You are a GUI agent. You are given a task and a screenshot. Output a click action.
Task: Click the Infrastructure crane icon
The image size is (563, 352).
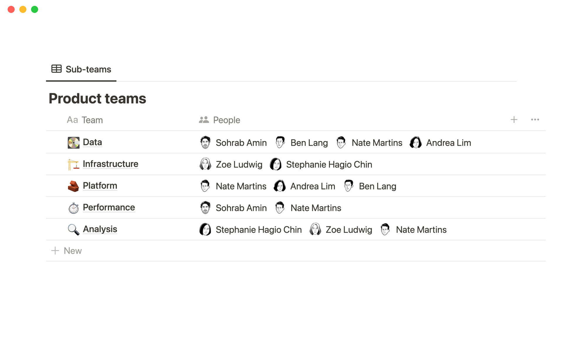click(x=73, y=164)
